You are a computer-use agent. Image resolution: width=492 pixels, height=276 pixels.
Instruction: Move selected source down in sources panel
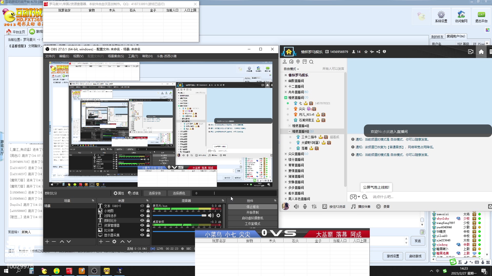tap(129, 241)
